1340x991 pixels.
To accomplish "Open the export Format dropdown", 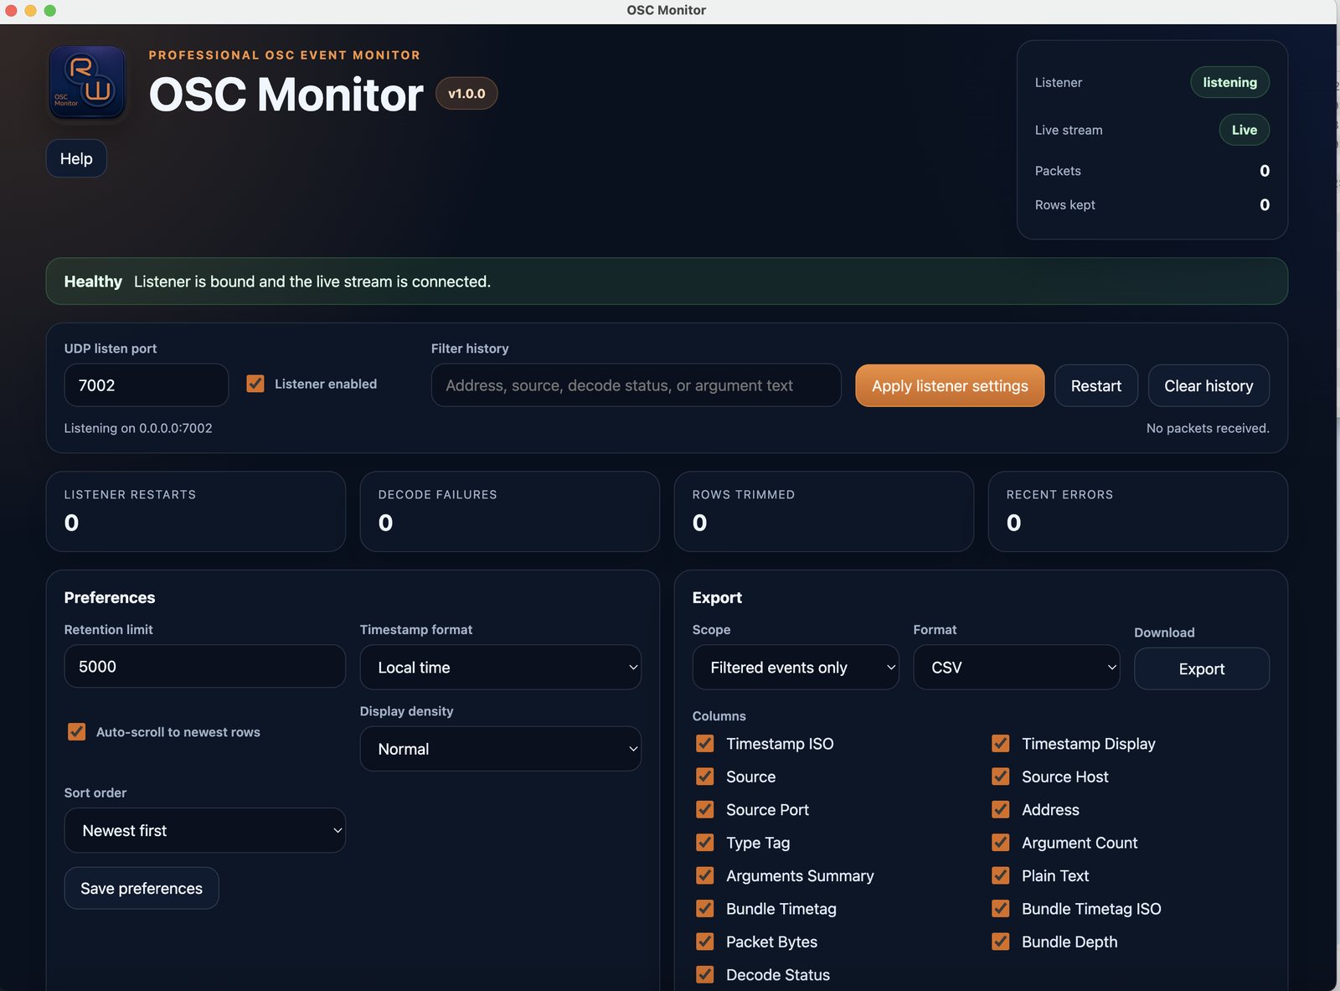I will [x=1017, y=668].
